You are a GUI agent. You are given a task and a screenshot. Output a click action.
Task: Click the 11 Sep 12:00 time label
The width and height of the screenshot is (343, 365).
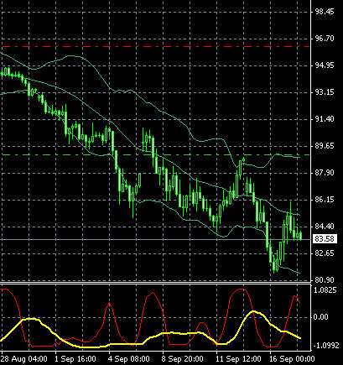tap(238, 358)
